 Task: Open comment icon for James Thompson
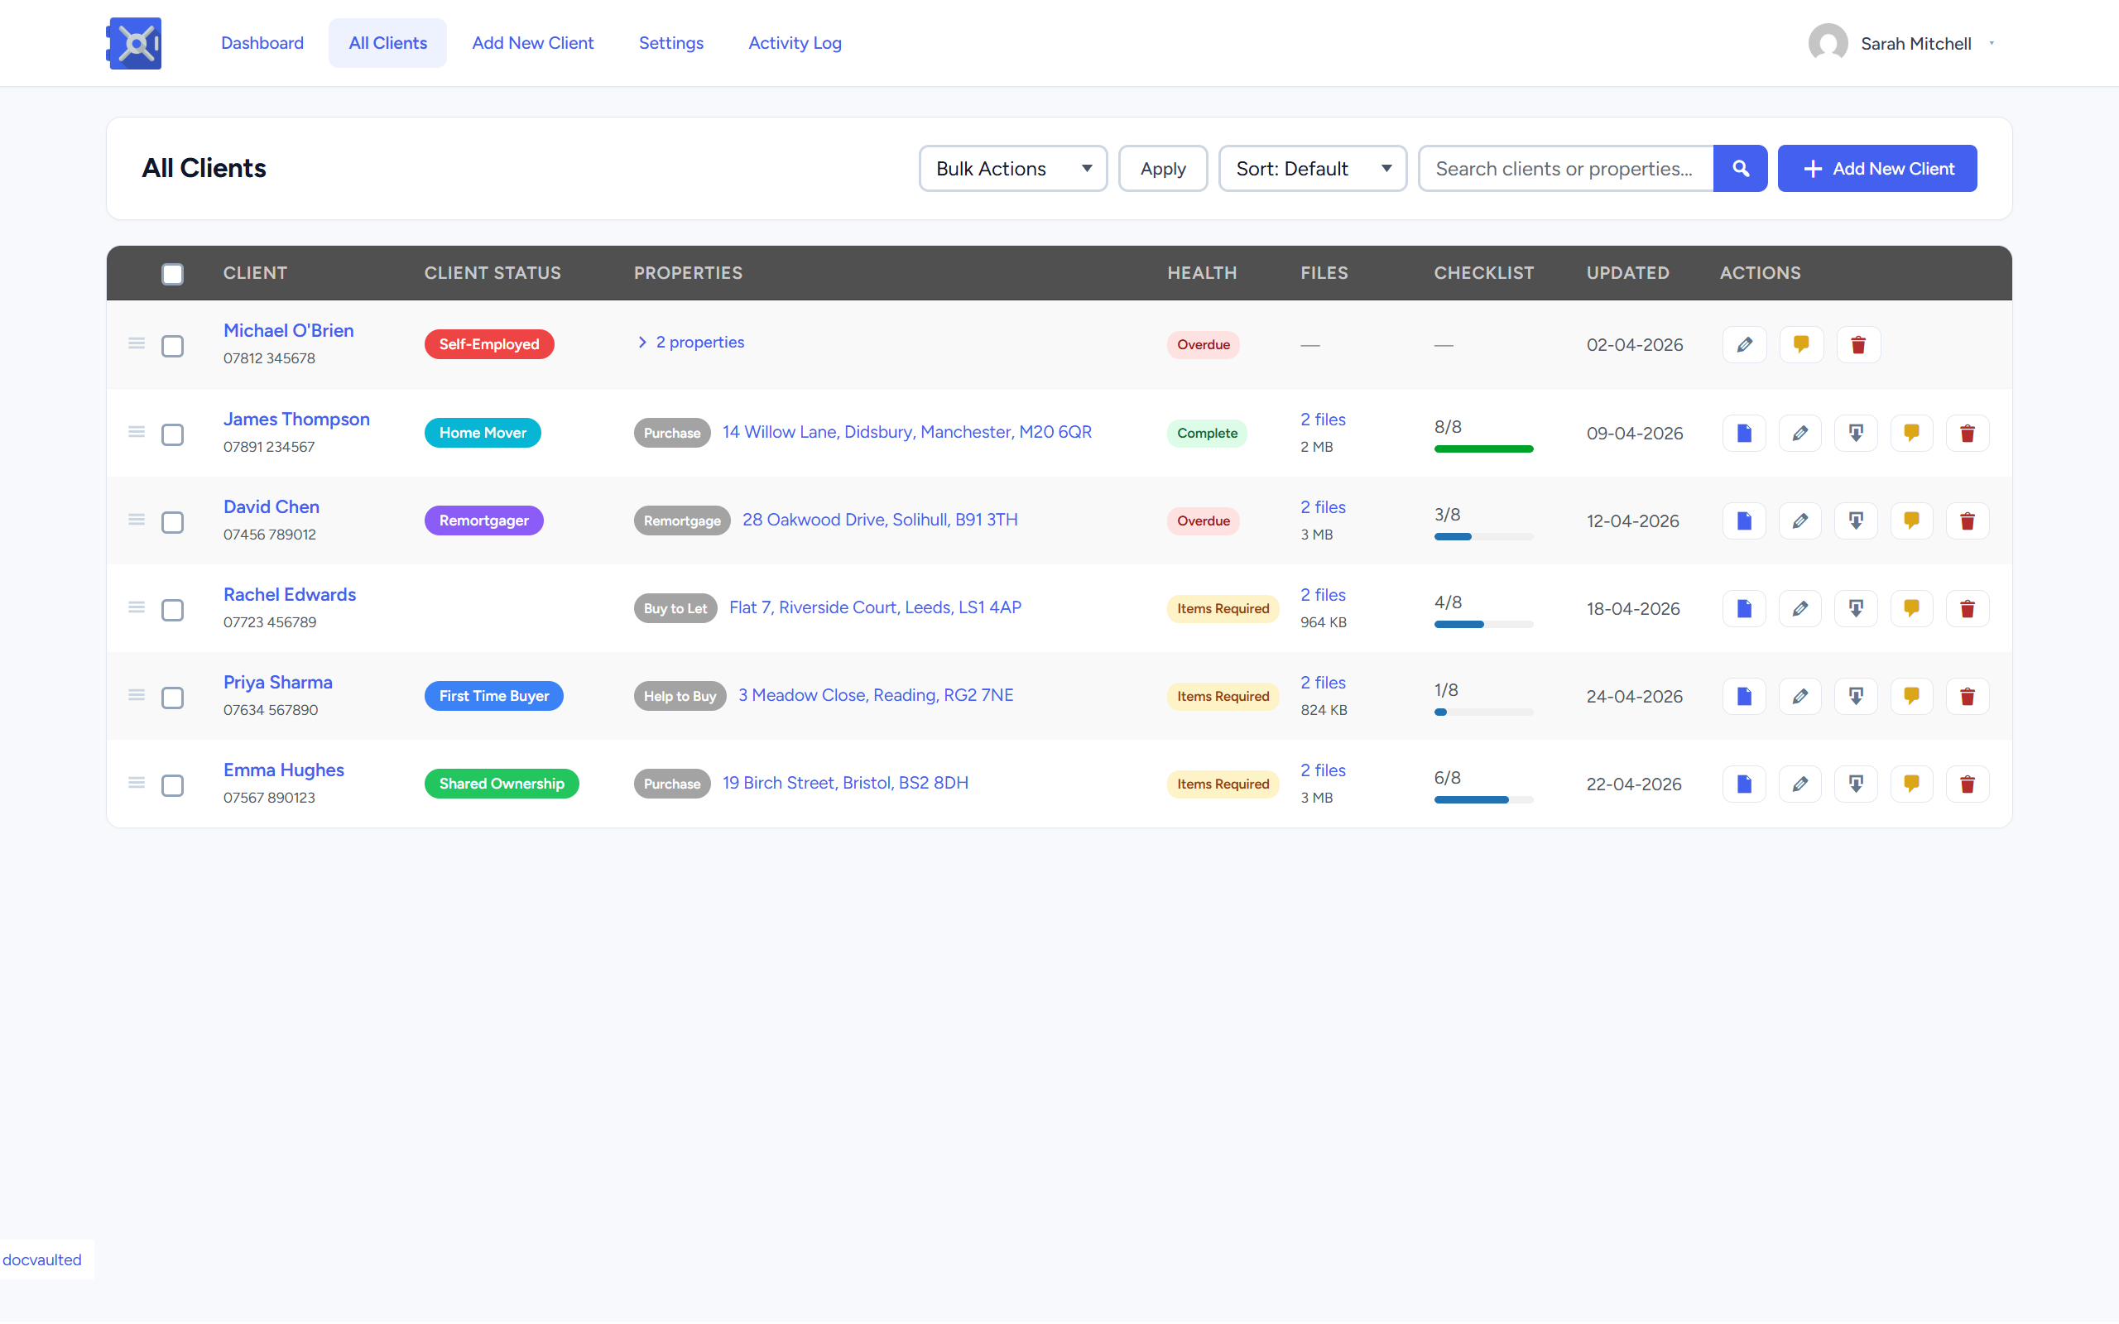point(1911,433)
